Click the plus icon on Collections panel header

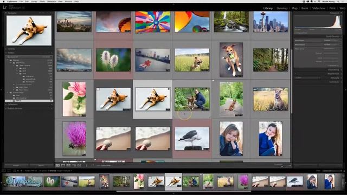tap(52, 105)
